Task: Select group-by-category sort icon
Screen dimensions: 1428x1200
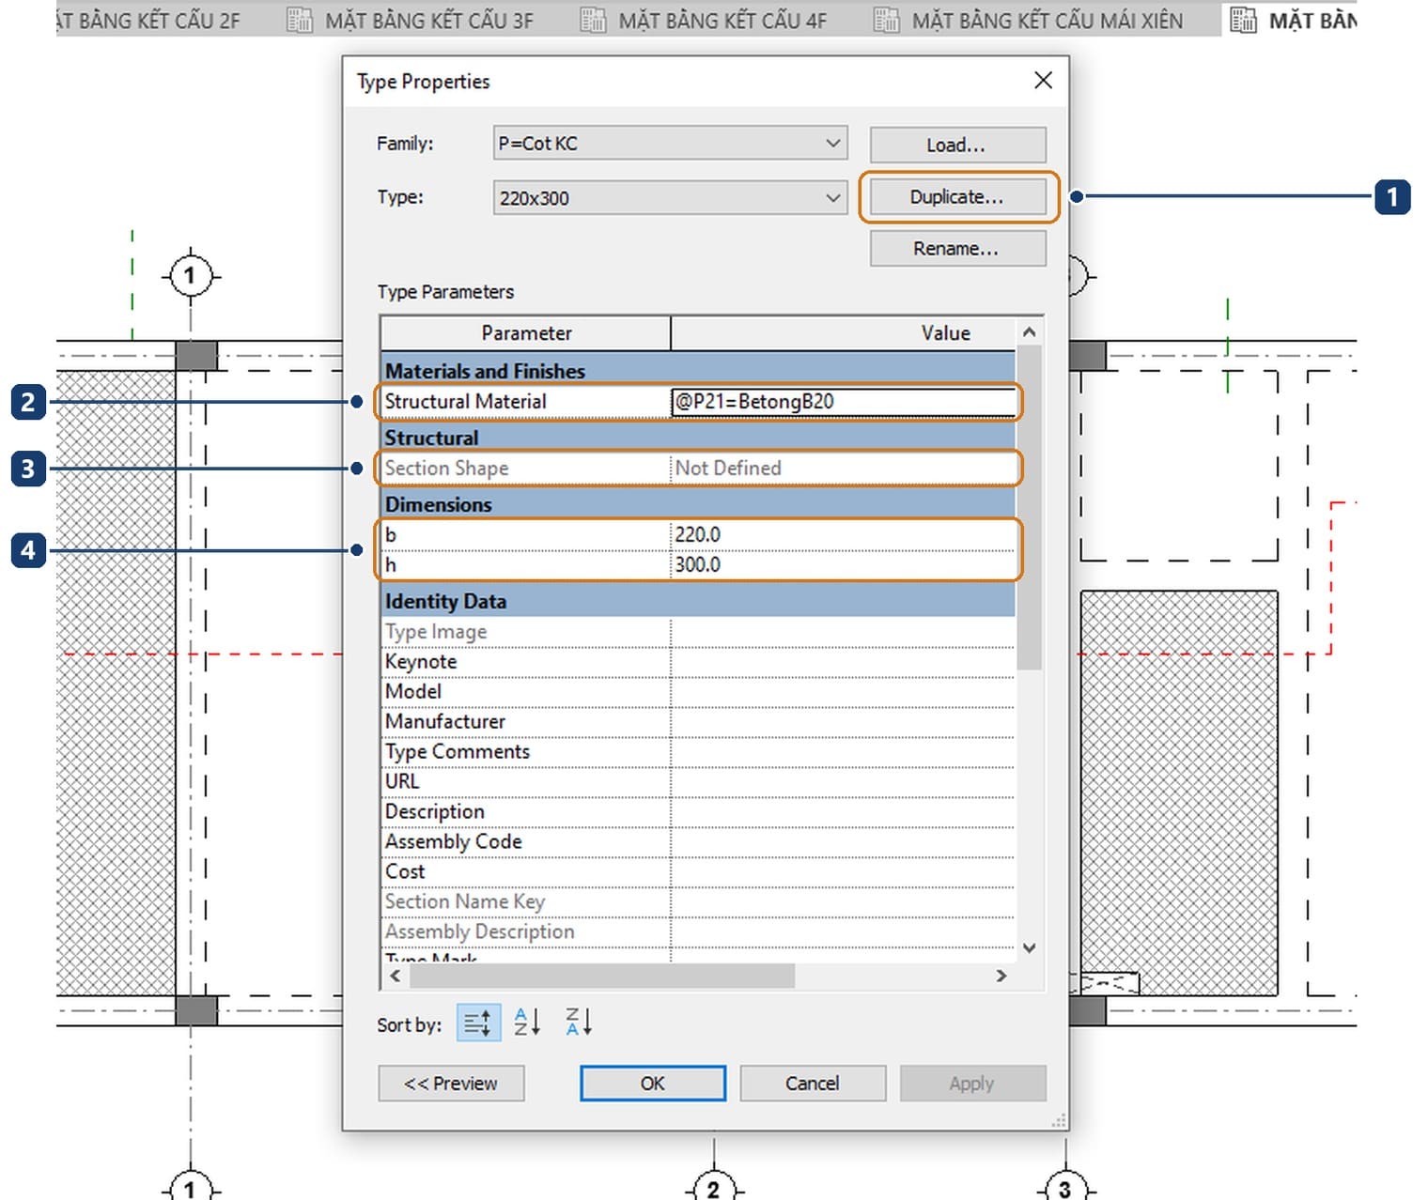Action: coord(478,1023)
